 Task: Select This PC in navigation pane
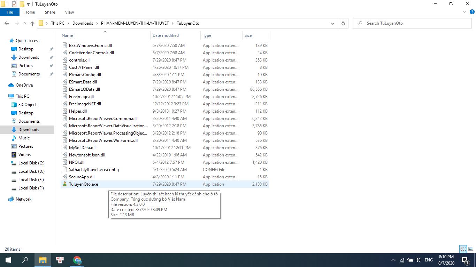click(x=22, y=96)
